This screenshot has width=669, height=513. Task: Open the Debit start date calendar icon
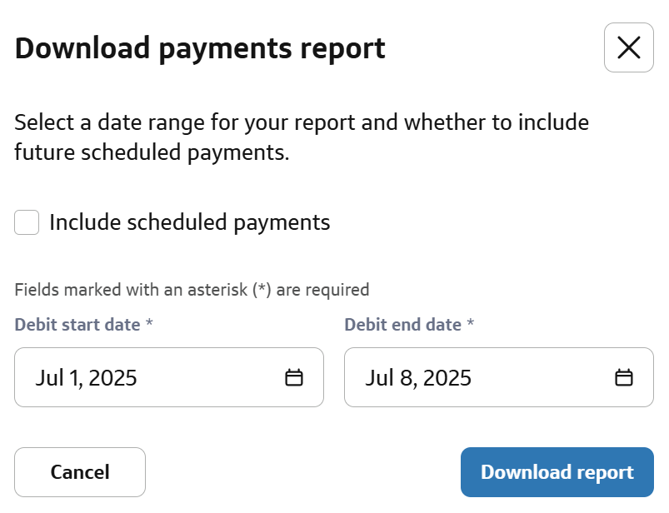(294, 378)
